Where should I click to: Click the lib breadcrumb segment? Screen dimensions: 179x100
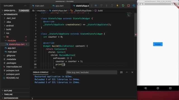pyautogui.click(x=33, y=11)
